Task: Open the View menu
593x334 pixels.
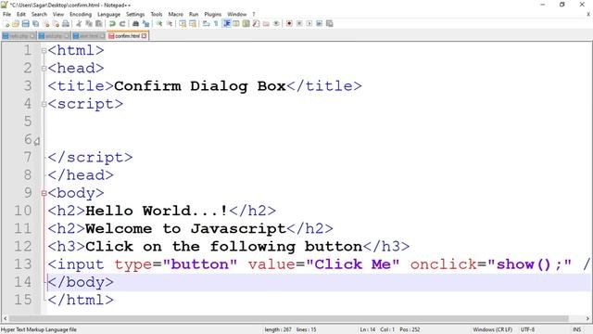Action: [58, 14]
